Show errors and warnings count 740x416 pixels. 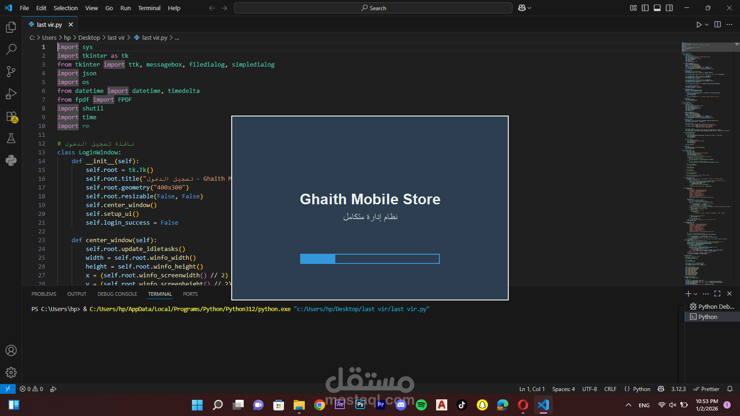click(x=31, y=389)
